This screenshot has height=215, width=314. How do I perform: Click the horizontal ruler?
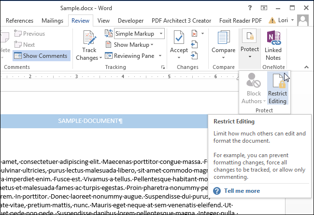click(121, 76)
